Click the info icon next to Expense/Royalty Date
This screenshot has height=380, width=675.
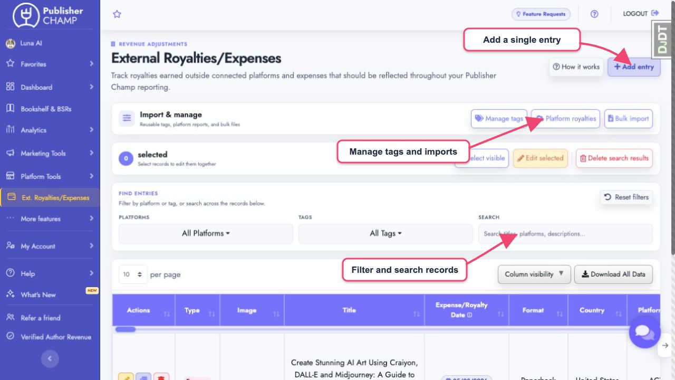pyautogui.click(x=469, y=315)
